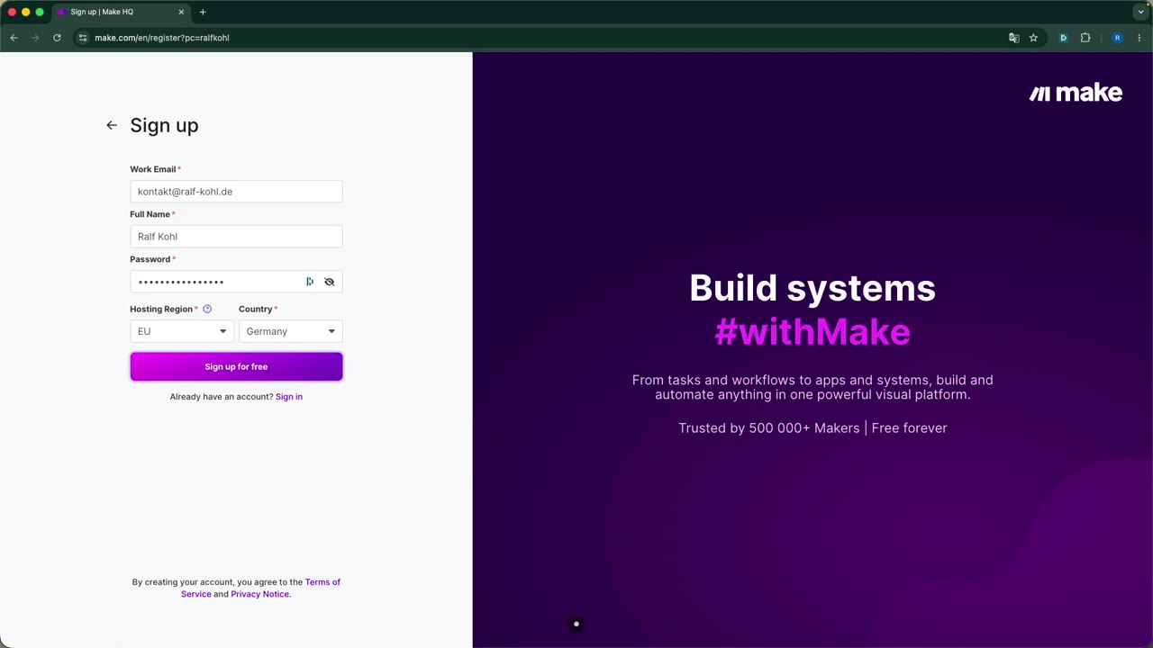Click the Hosting Region label text

click(x=161, y=309)
